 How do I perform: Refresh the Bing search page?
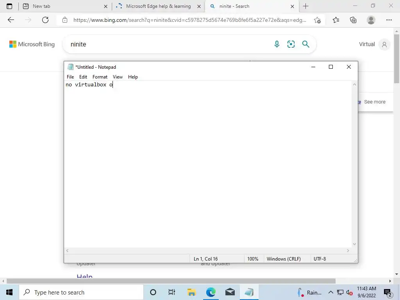(x=45, y=20)
